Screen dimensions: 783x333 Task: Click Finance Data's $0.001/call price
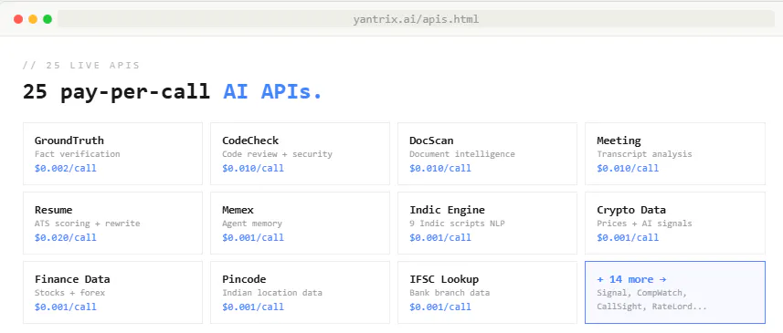click(66, 307)
